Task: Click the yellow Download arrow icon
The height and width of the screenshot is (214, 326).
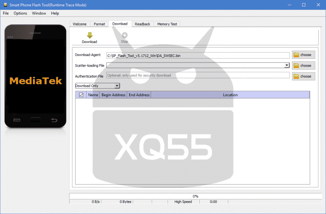Action: 89,35
